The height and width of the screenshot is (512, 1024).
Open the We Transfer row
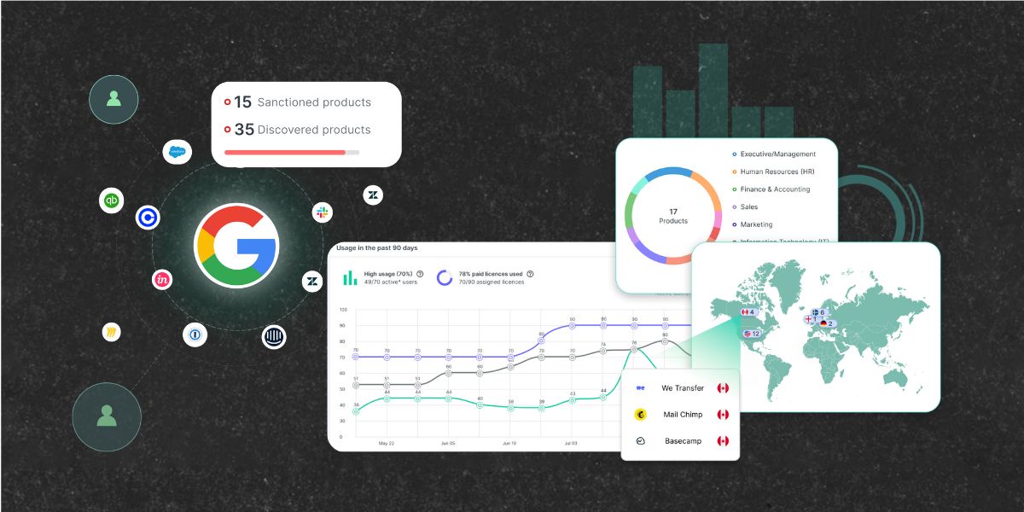(681, 387)
